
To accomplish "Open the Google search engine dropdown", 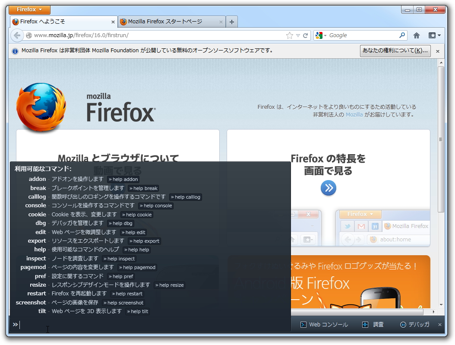I will pos(325,35).
